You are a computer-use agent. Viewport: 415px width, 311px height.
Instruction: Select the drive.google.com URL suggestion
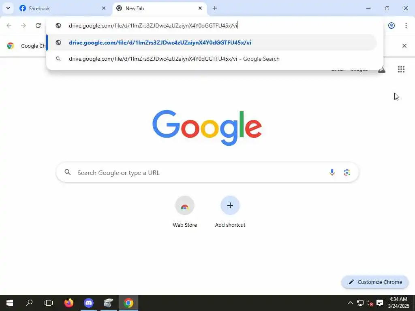[x=212, y=43]
